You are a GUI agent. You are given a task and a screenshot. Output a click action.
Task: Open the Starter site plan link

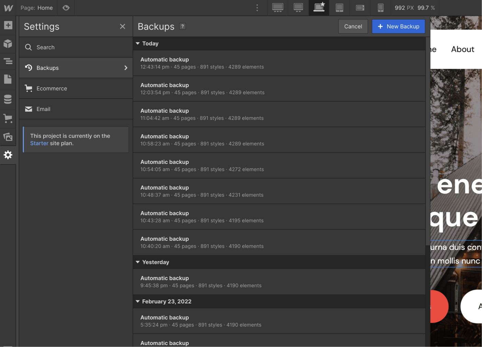click(39, 143)
